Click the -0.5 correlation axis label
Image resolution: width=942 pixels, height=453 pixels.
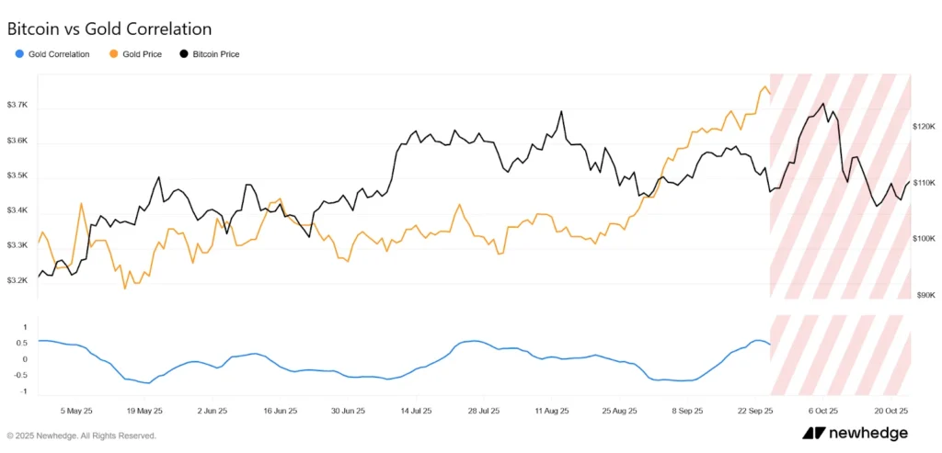click(x=20, y=375)
